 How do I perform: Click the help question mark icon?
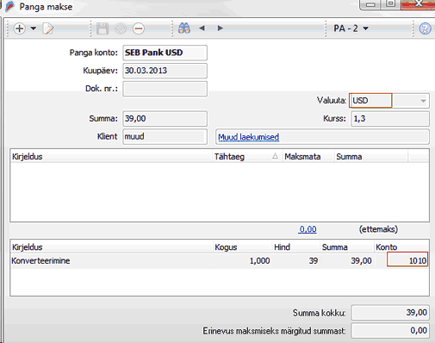click(x=425, y=28)
